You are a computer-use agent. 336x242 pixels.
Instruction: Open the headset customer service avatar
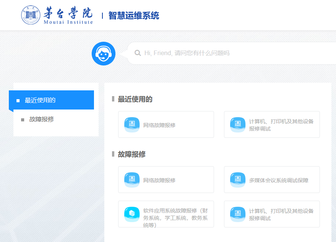tap(104, 54)
